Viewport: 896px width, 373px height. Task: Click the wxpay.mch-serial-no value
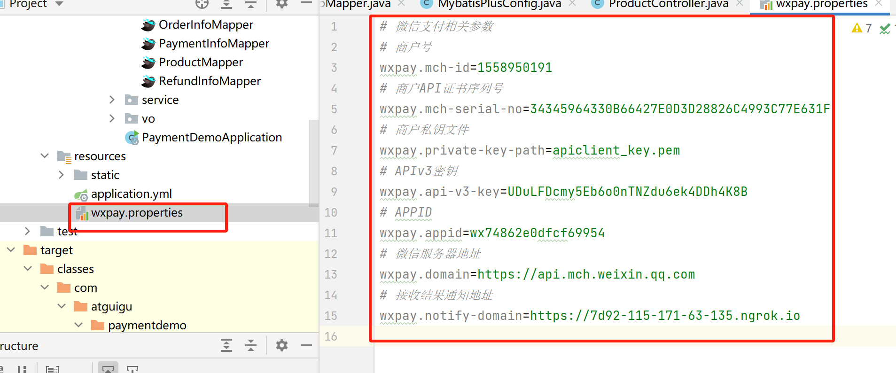click(x=680, y=109)
